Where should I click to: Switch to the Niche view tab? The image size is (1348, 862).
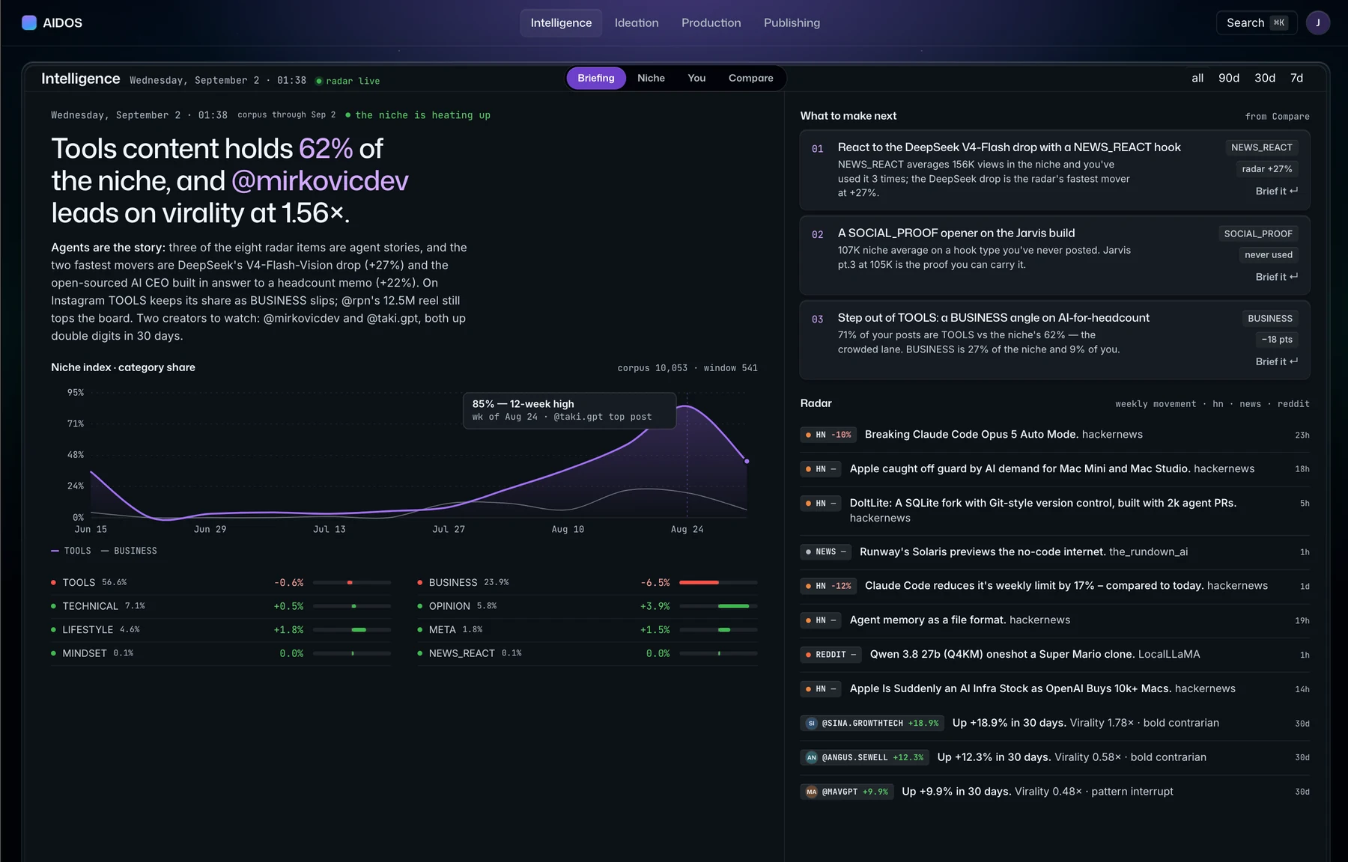click(x=651, y=78)
